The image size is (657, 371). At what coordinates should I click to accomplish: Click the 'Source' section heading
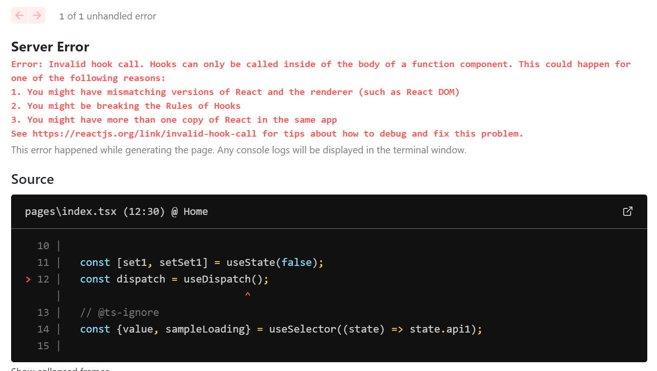pyautogui.click(x=32, y=179)
